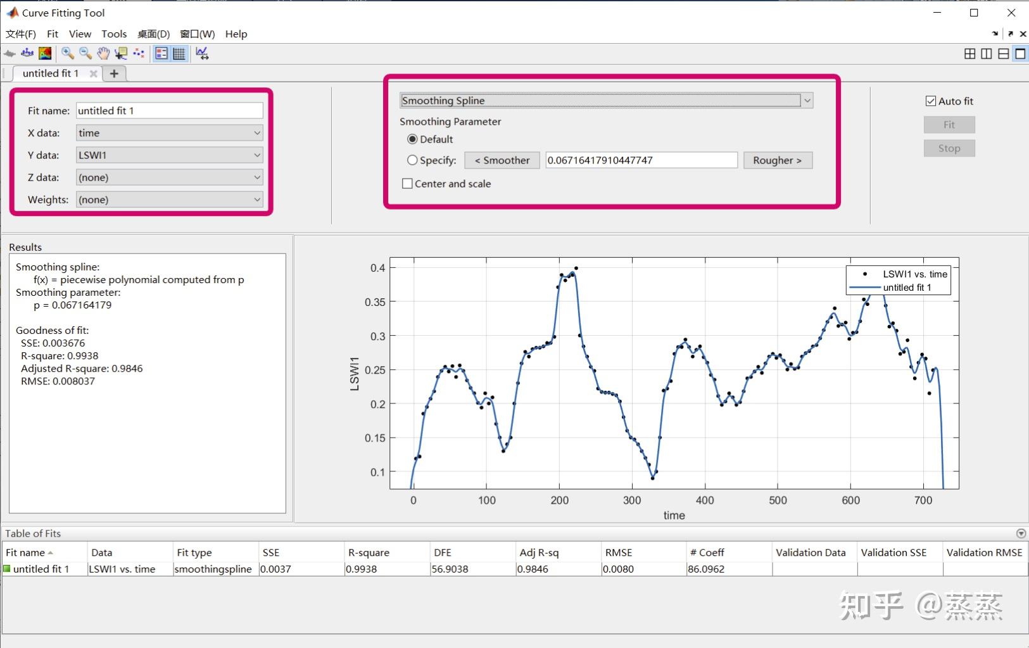Click the Fit name text field
This screenshot has height=648, width=1029.
click(x=170, y=111)
